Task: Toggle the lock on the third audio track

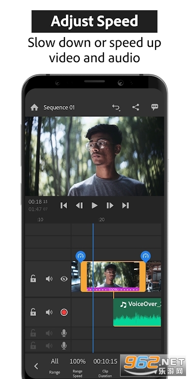Action: (33, 333)
